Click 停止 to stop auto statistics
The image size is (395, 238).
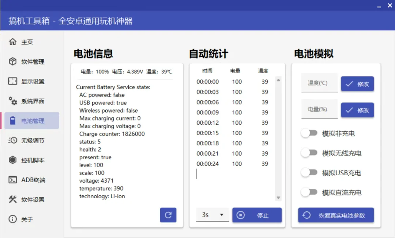pos(257,215)
